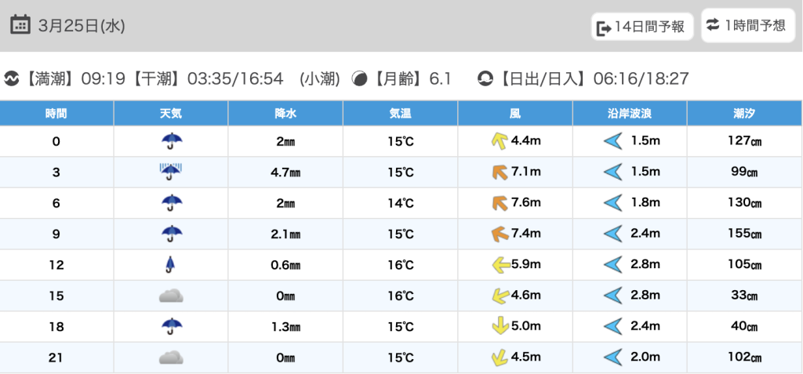
Task: Click the 降水 column header
Action: click(x=285, y=114)
